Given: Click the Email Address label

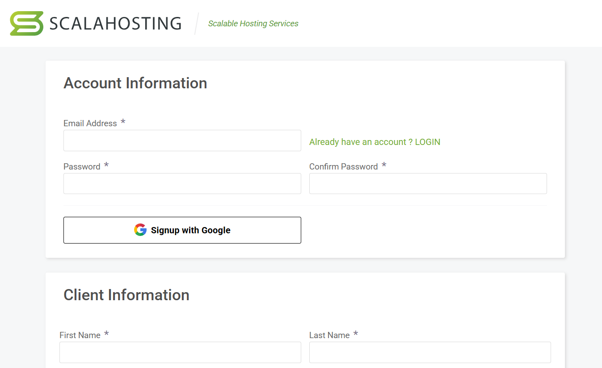Looking at the screenshot, I should 90,123.
